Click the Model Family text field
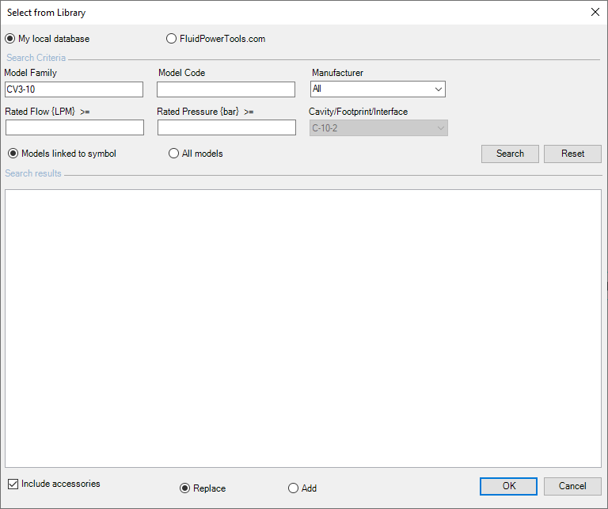Viewport: 608px width, 509px height. tap(74, 89)
